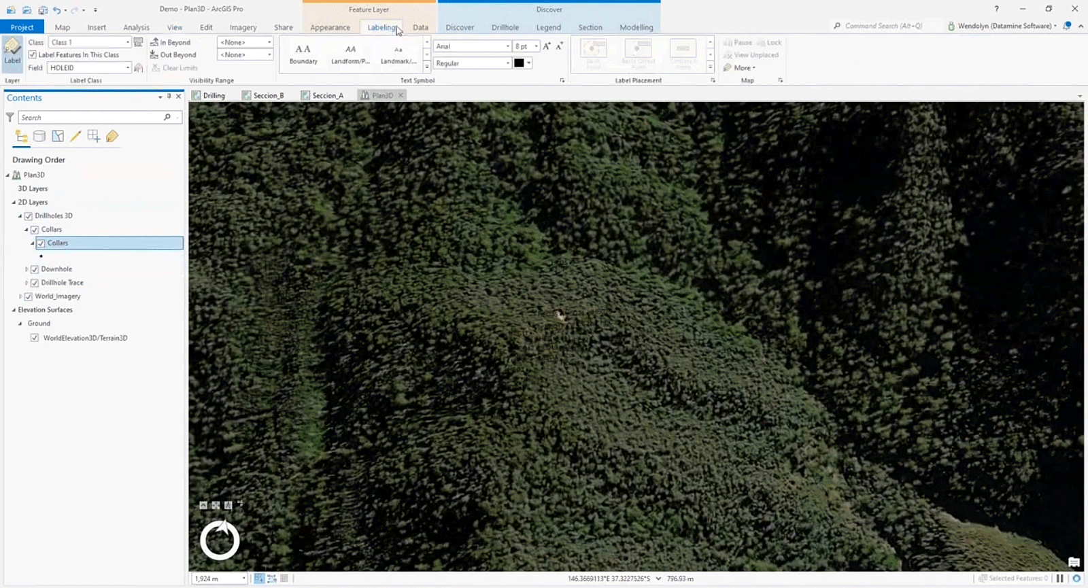Switch to the Seccion_A view tab
Screen dimensions: 1088x588
coord(322,95)
